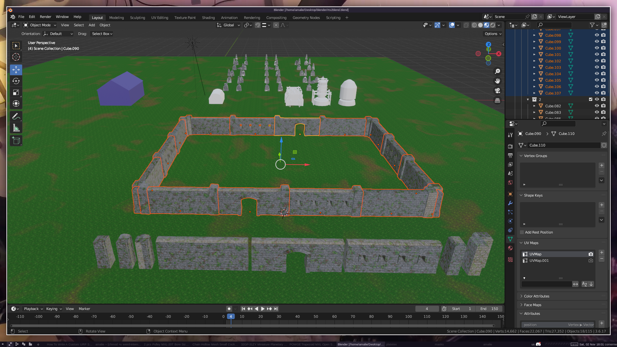Enable the Add Rest Position checkbox
Screen dimensions: 617x347
[x=522, y=232]
